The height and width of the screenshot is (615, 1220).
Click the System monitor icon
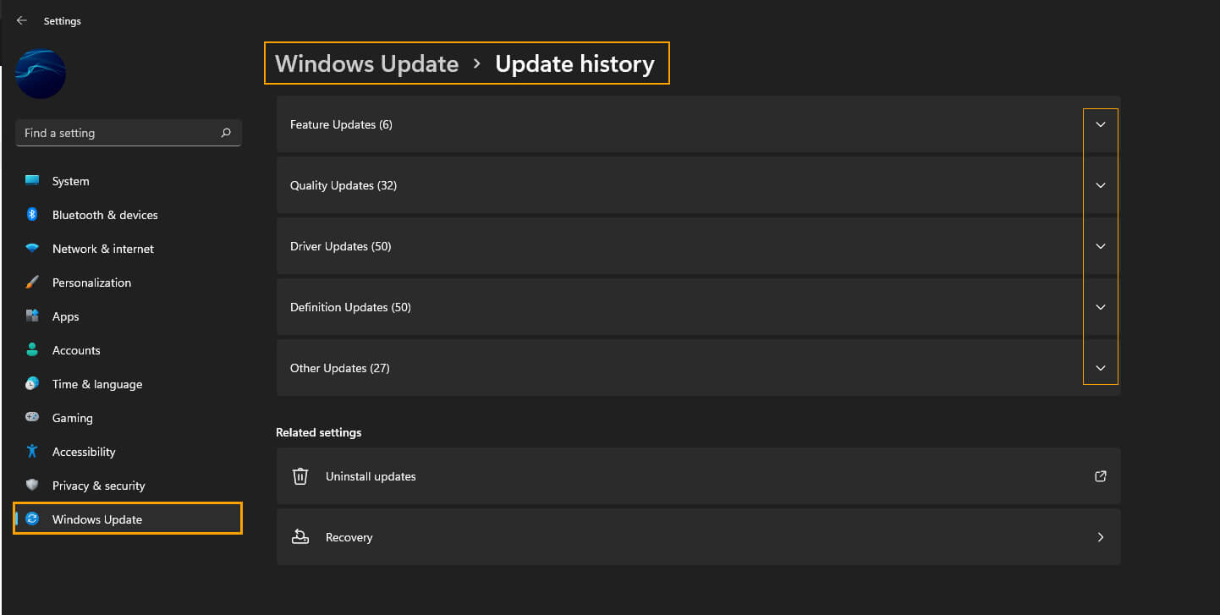pos(32,181)
